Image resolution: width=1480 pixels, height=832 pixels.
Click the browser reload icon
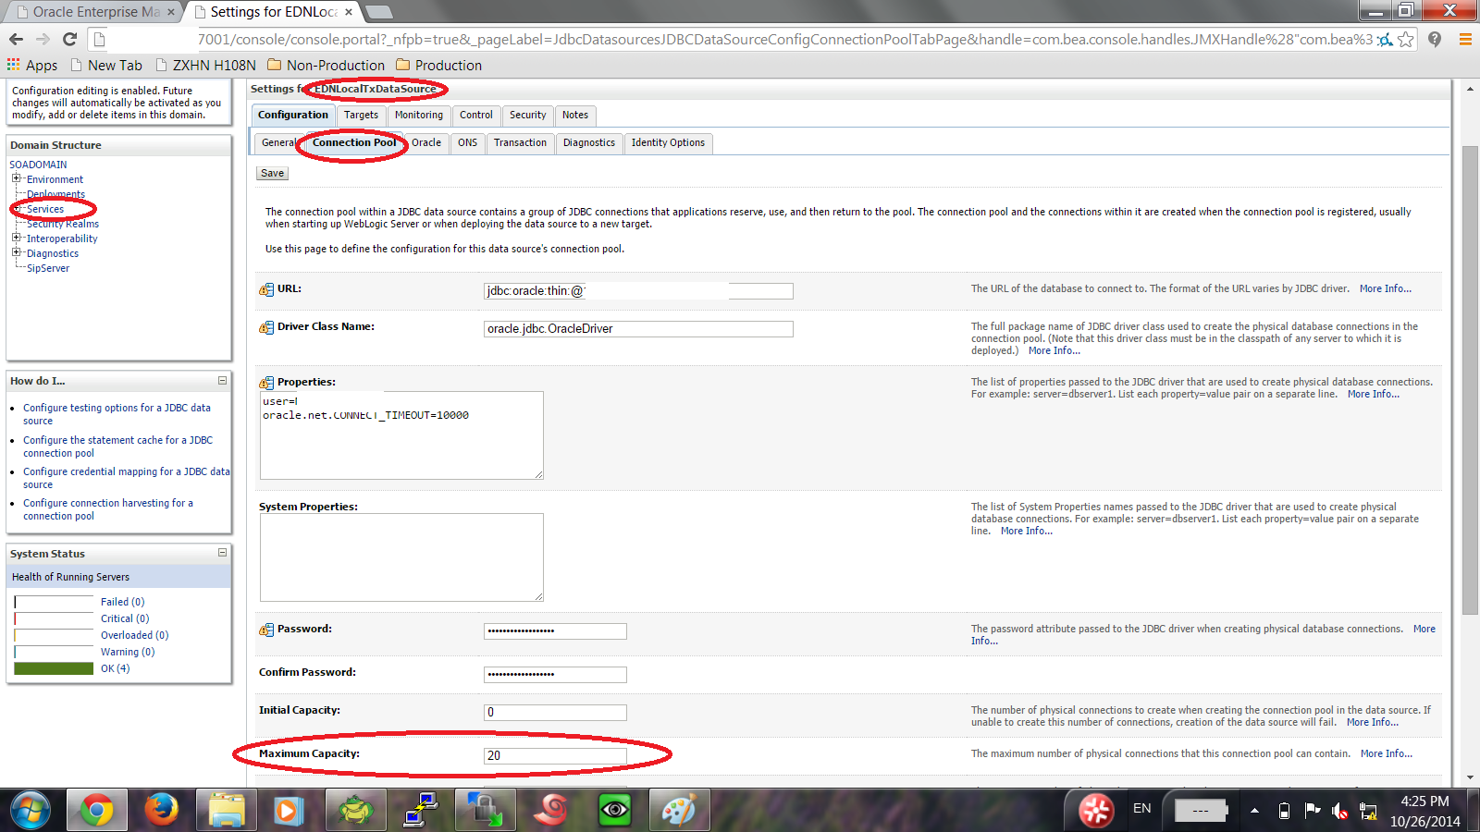(x=69, y=39)
